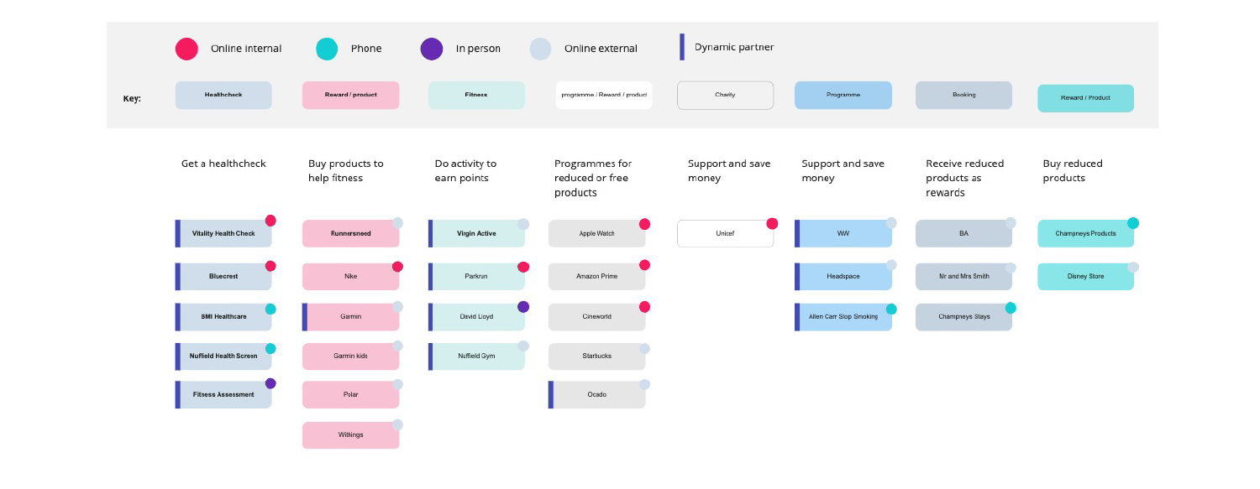Click the teal Phone legend circle
This screenshot has height=489, width=1260.
(x=327, y=49)
